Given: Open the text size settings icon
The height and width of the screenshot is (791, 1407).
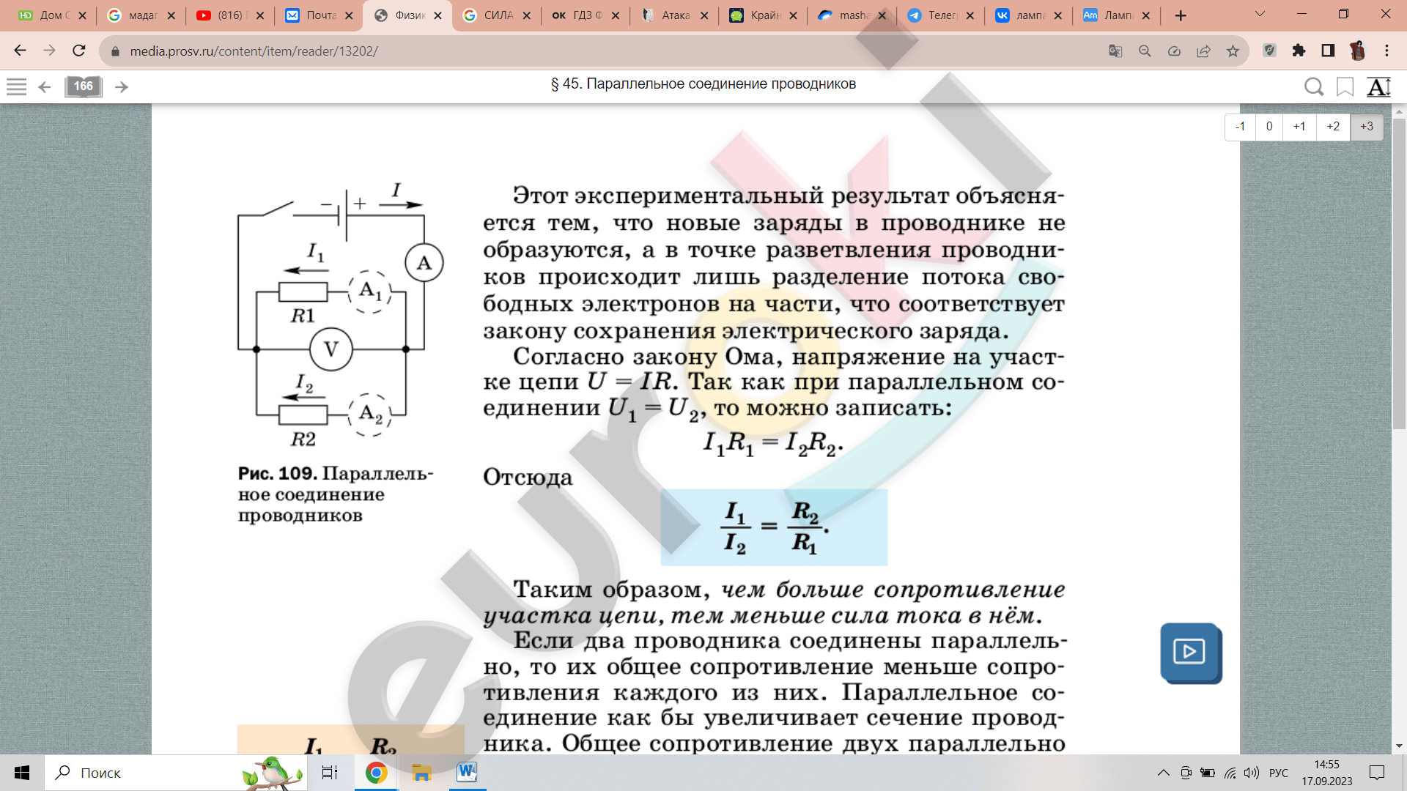Looking at the screenshot, I should pyautogui.click(x=1378, y=87).
